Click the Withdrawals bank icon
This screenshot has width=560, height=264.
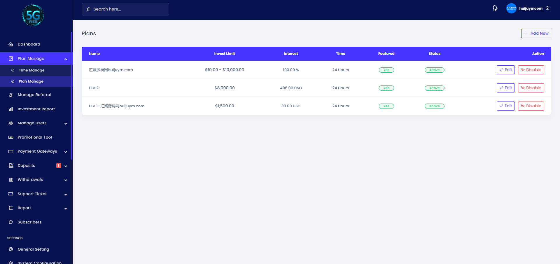[x=11, y=180]
